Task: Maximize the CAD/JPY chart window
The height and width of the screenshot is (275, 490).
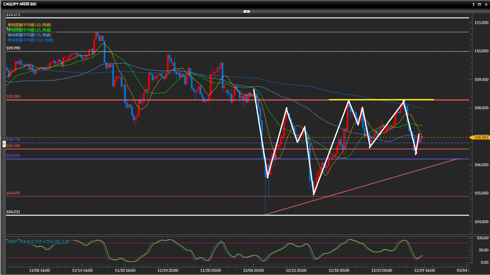Action: coord(480,5)
